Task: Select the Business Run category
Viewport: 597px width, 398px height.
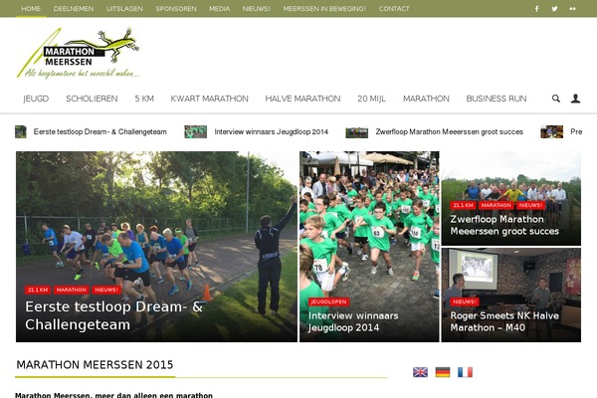Action: point(497,99)
